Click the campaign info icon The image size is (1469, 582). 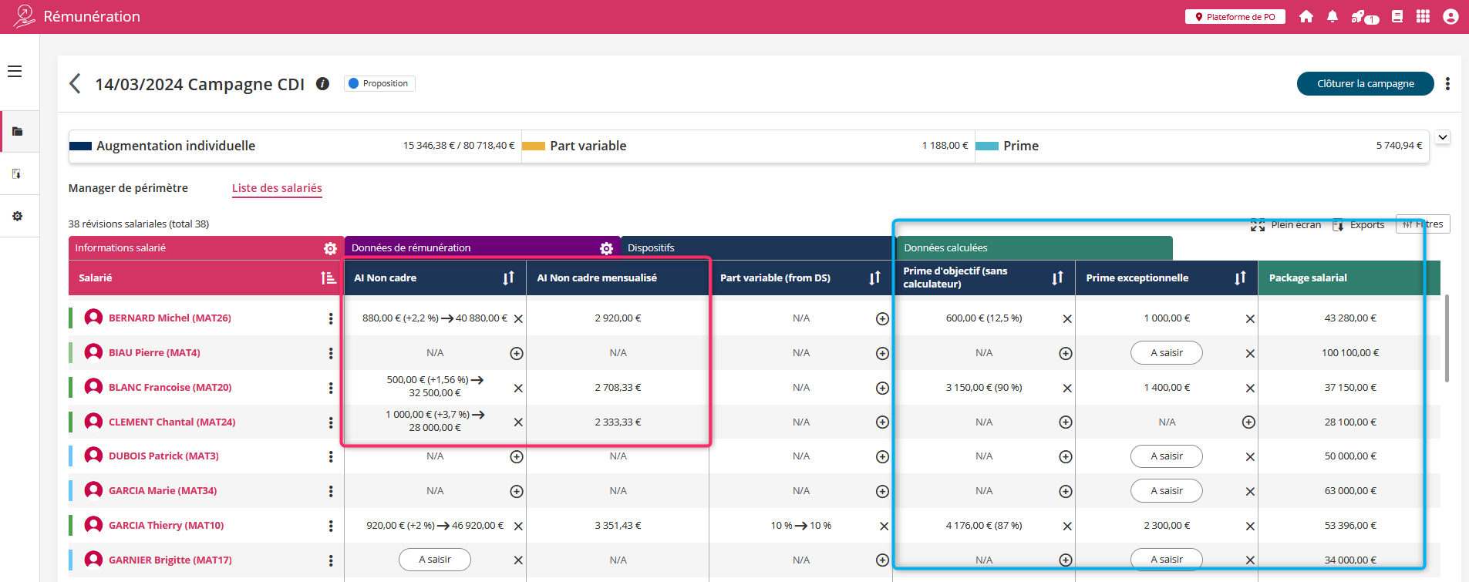[323, 84]
